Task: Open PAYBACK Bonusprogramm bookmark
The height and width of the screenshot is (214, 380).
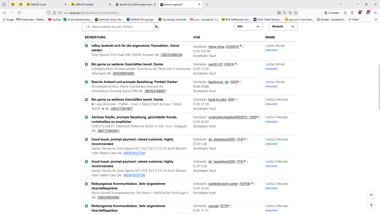Action: pyautogui.click(x=141, y=19)
